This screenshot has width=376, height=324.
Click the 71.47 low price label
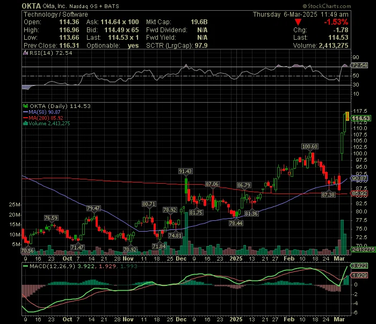tap(77, 247)
